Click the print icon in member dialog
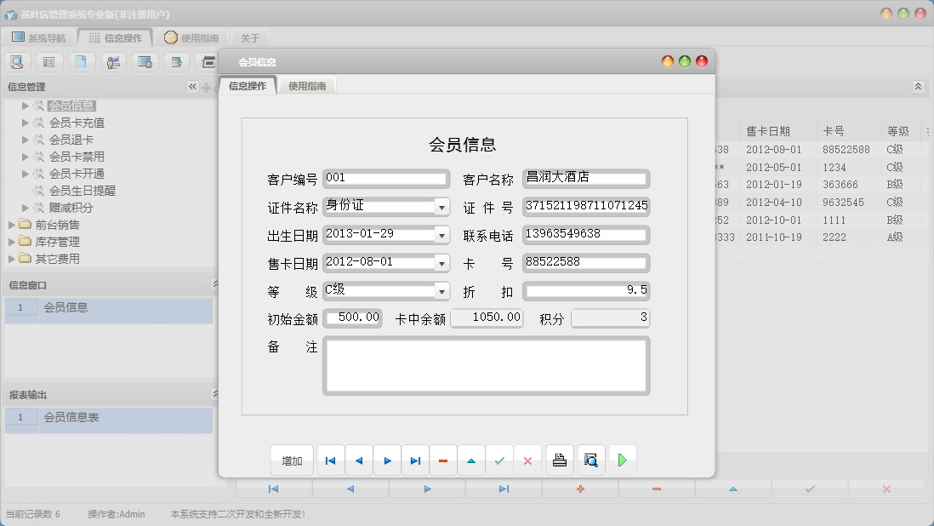 pos(560,460)
